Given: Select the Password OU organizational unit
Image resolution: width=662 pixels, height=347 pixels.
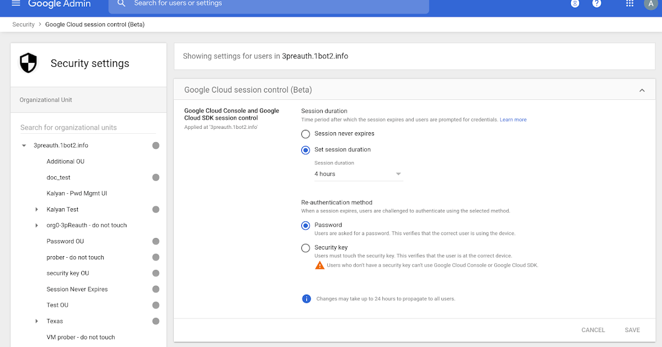Looking at the screenshot, I should pyautogui.click(x=65, y=241).
